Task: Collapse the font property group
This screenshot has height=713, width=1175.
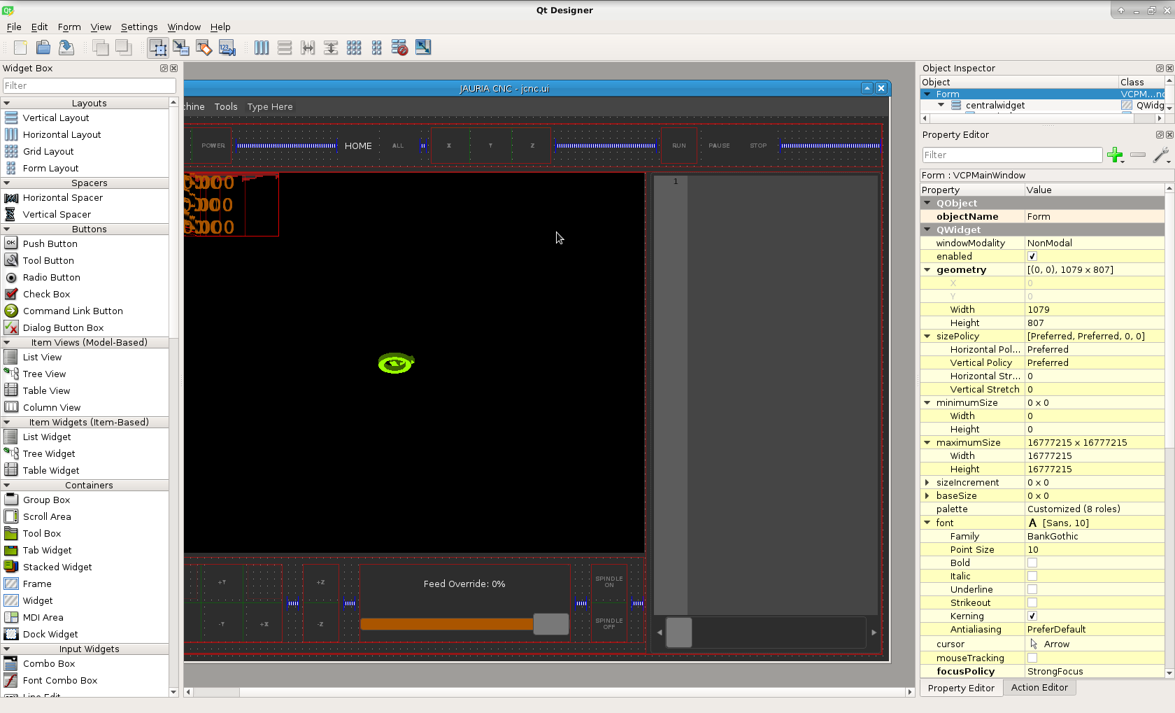Action: pyautogui.click(x=927, y=523)
